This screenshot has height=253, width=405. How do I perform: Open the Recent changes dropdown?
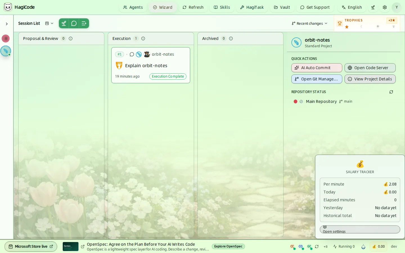[x=309, y=23]
